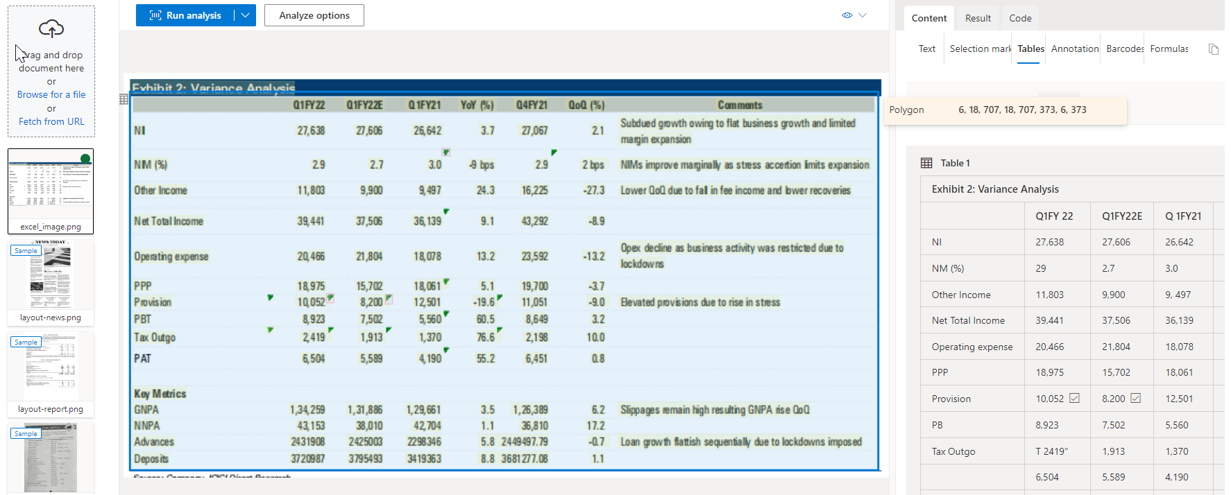1231x495 pixels.
Task: Click 'Key Metrics' in the document image
Action: point(160,394)
